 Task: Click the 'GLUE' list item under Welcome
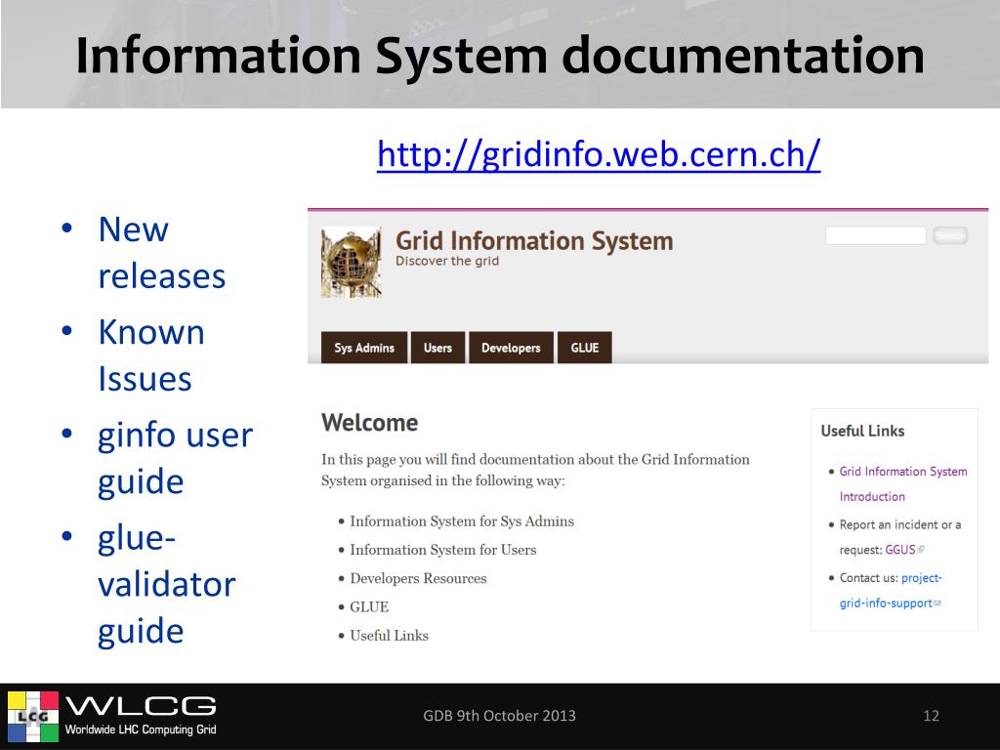click(x=369, y=607)
